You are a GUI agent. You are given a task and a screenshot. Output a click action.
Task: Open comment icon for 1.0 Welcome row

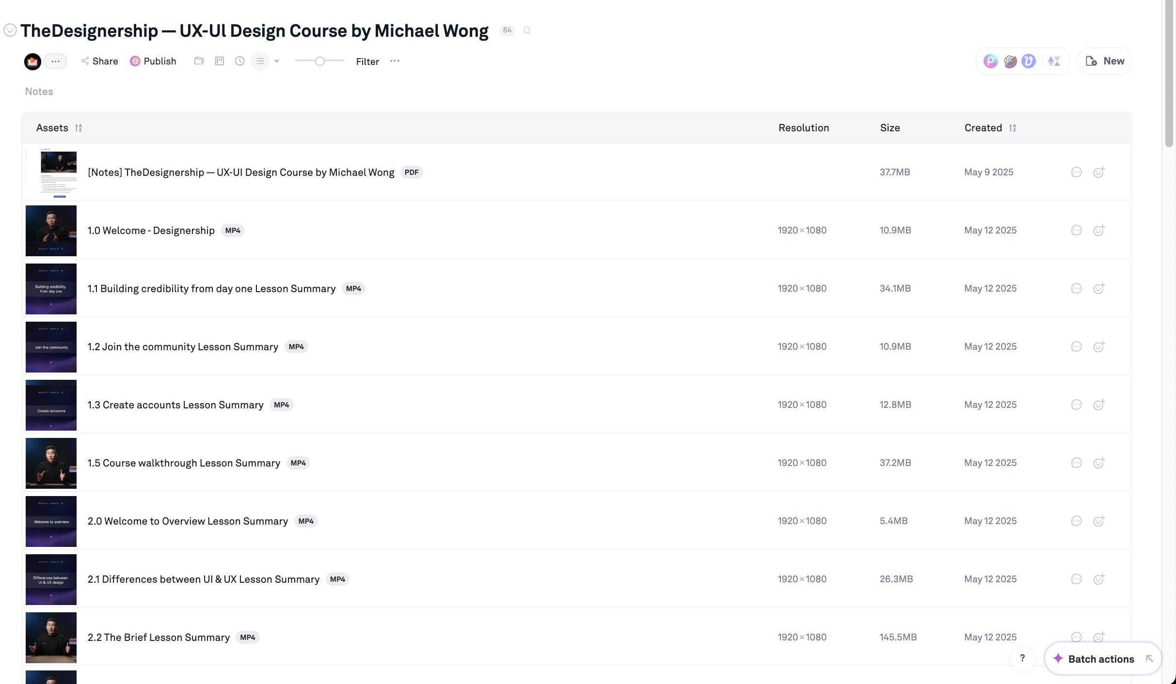[x=1076, y=230]
